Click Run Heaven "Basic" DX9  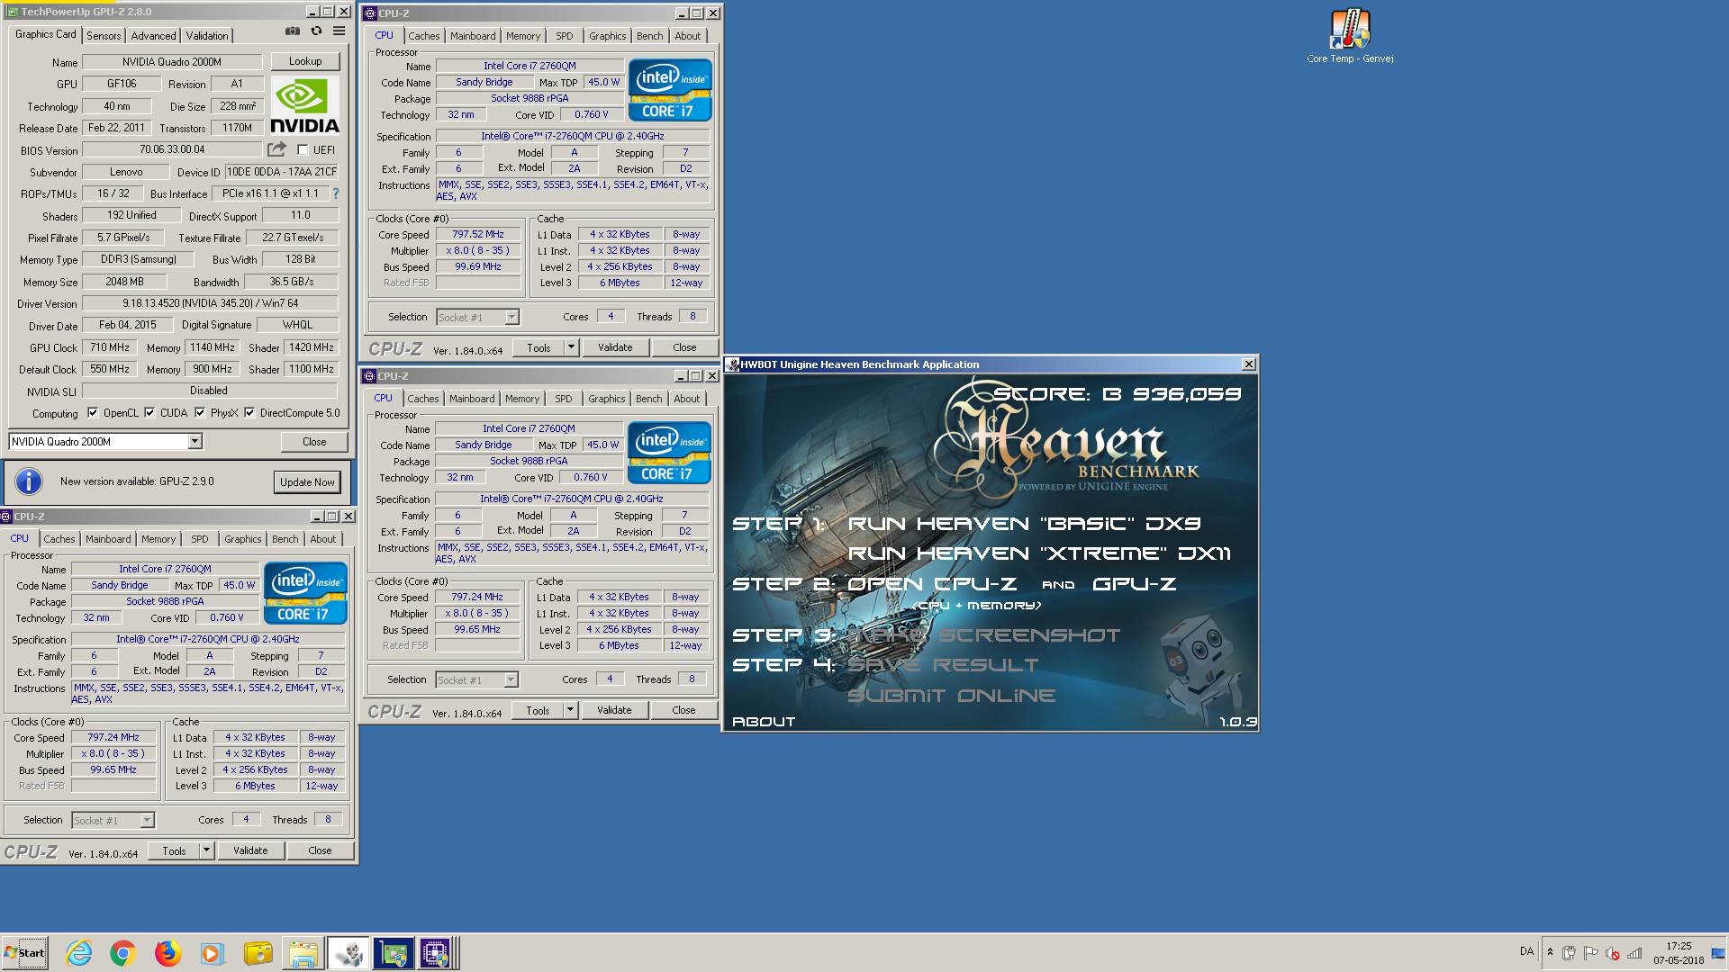tap(1024, 524)
